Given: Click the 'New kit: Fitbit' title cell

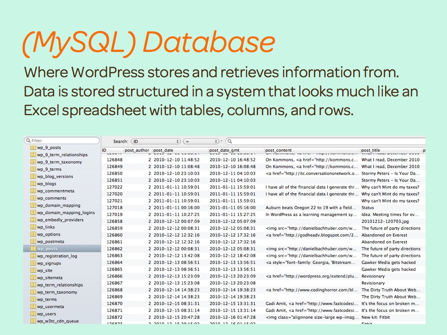Looking at the screenshot, I should point(375,317).
